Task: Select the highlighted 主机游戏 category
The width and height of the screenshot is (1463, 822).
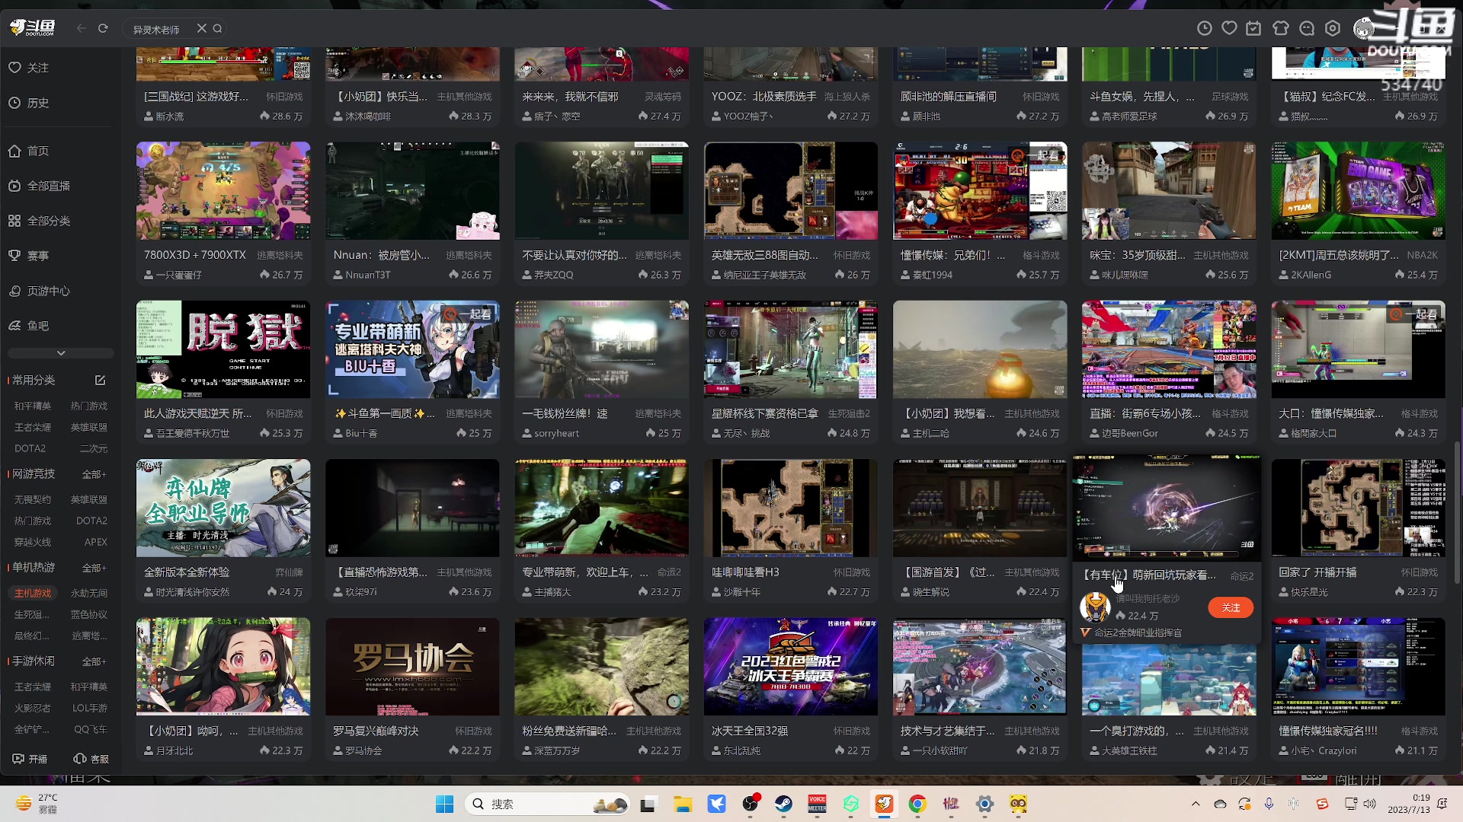Action: (33, 593)
